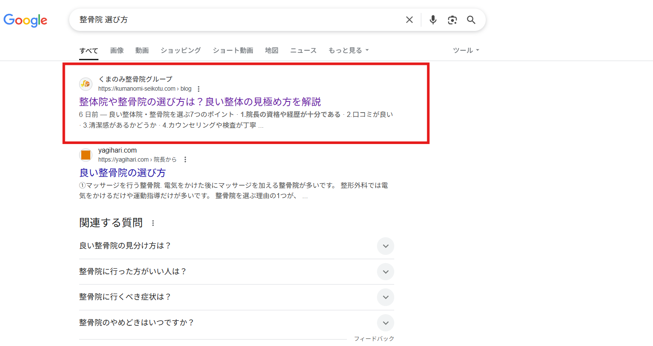Click the フィードバック link
Viewport: 653px width, 346px height.
pyautogui.click(x=374, y=338)
